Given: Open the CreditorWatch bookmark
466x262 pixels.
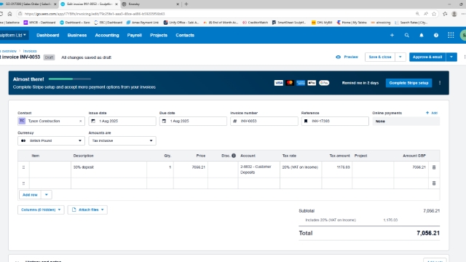Looking at the screenshot, I should pos(255,23).
